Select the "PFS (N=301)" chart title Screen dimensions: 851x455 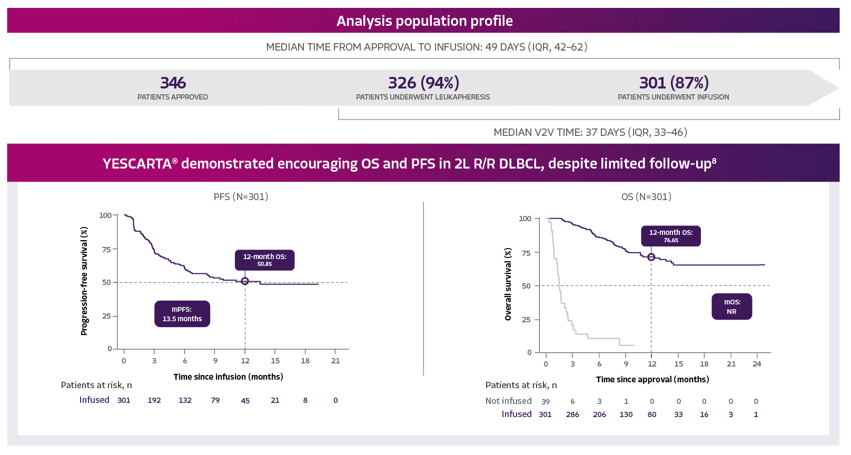pyautogui.click(x=241, y=197)
